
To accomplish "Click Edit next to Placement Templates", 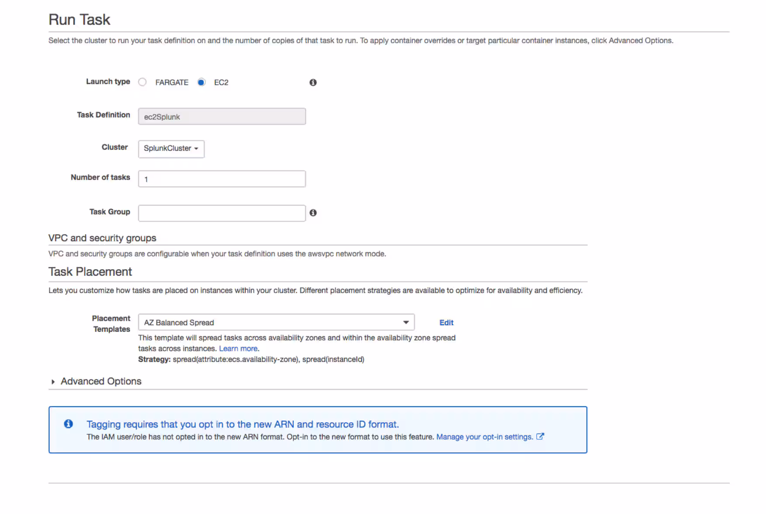I will [446, 323].
